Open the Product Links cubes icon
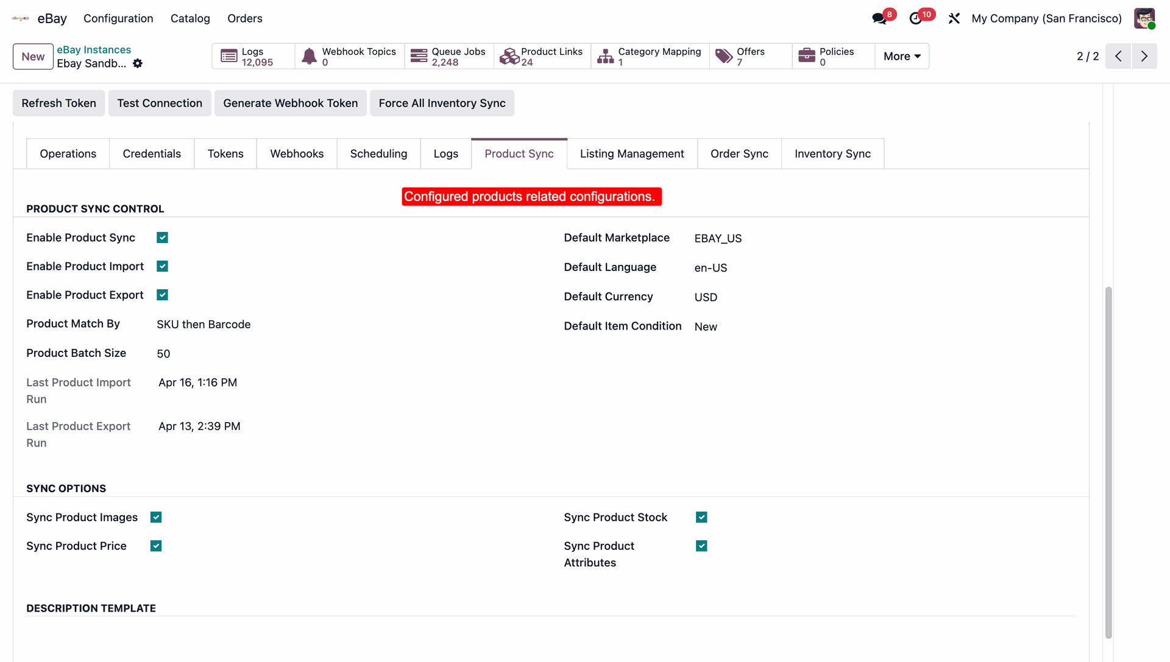Screen dimensions: 1170x662 pyautogui.click(x=509, y=56)
